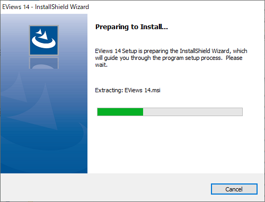The image size is (265, 202).
Task: Cancel the EViews 14 setup
Action: (234, 189)
